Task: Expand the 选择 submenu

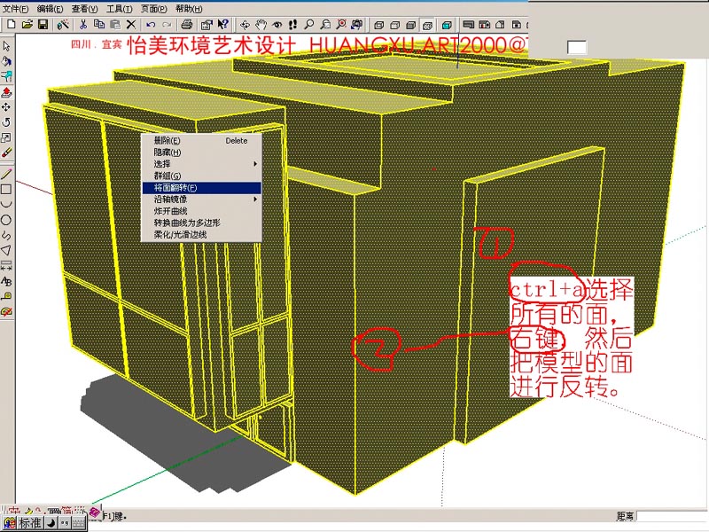Action: coord(202,164)
